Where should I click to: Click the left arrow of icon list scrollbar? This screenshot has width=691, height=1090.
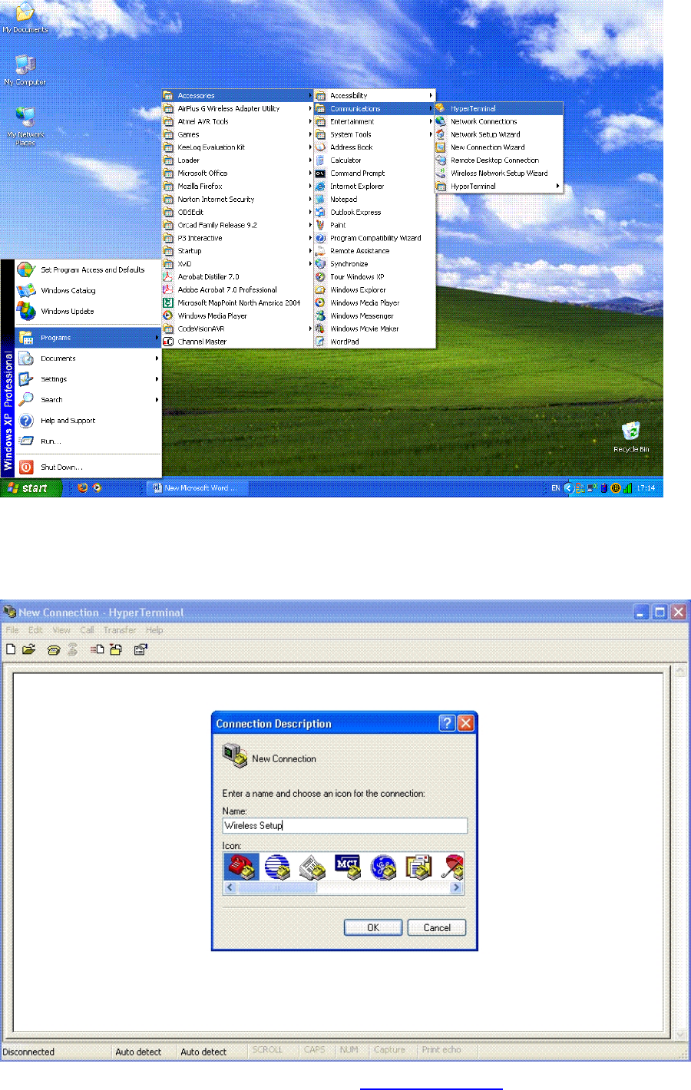(230, 887)
